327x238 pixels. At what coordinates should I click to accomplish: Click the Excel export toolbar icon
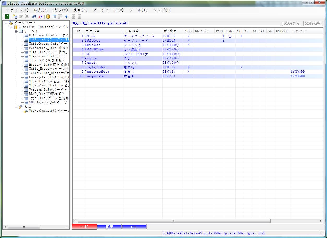pyautogui.click(x=7, y=16)
